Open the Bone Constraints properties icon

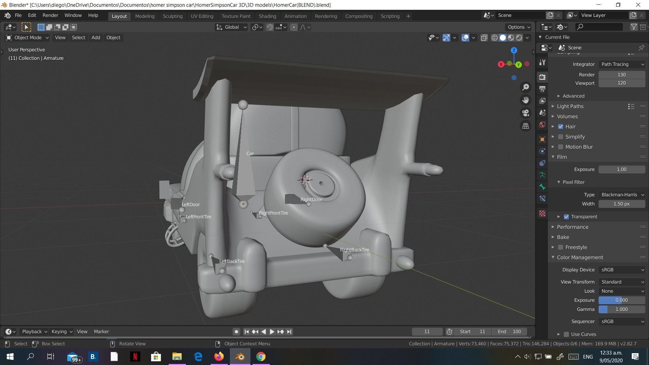pos(542,198)
